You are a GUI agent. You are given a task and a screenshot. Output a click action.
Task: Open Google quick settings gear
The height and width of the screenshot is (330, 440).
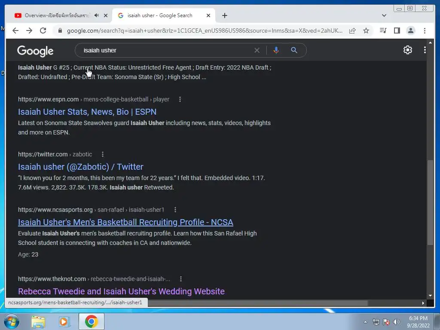407,50
